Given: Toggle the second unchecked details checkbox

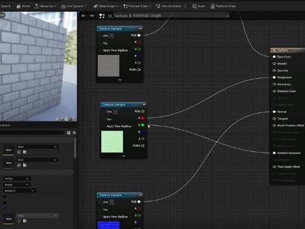Looking at the screenshot, I should (5, 203).
